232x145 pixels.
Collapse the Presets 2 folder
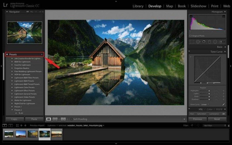pyautogui.click(x=12, y=110)
